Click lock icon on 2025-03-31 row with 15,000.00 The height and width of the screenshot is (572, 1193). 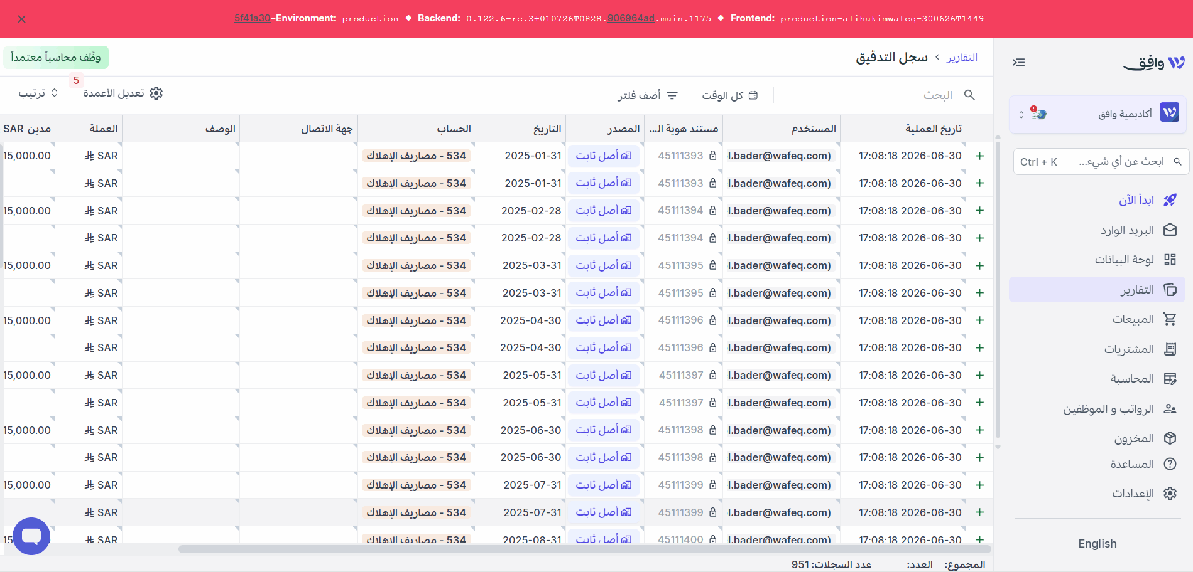click(712, 265)
